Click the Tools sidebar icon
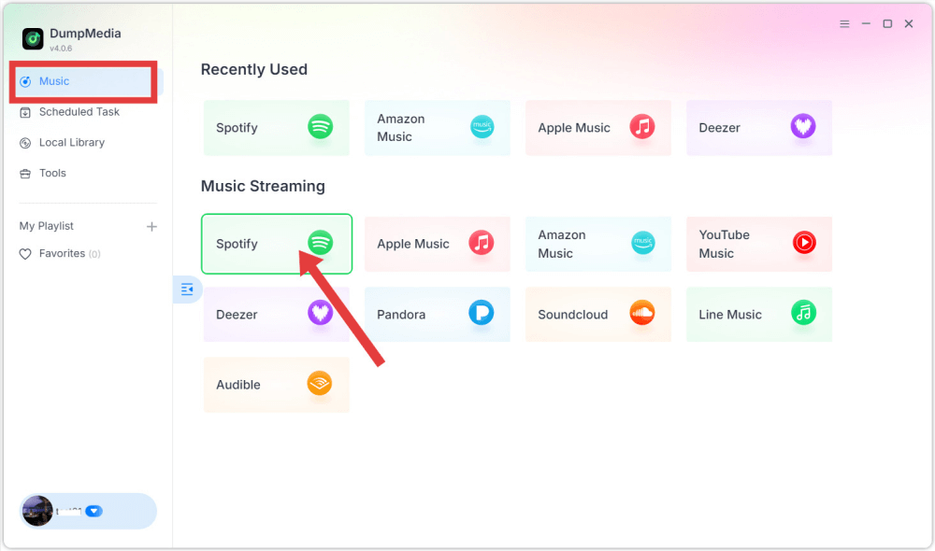 coord(26,173)
